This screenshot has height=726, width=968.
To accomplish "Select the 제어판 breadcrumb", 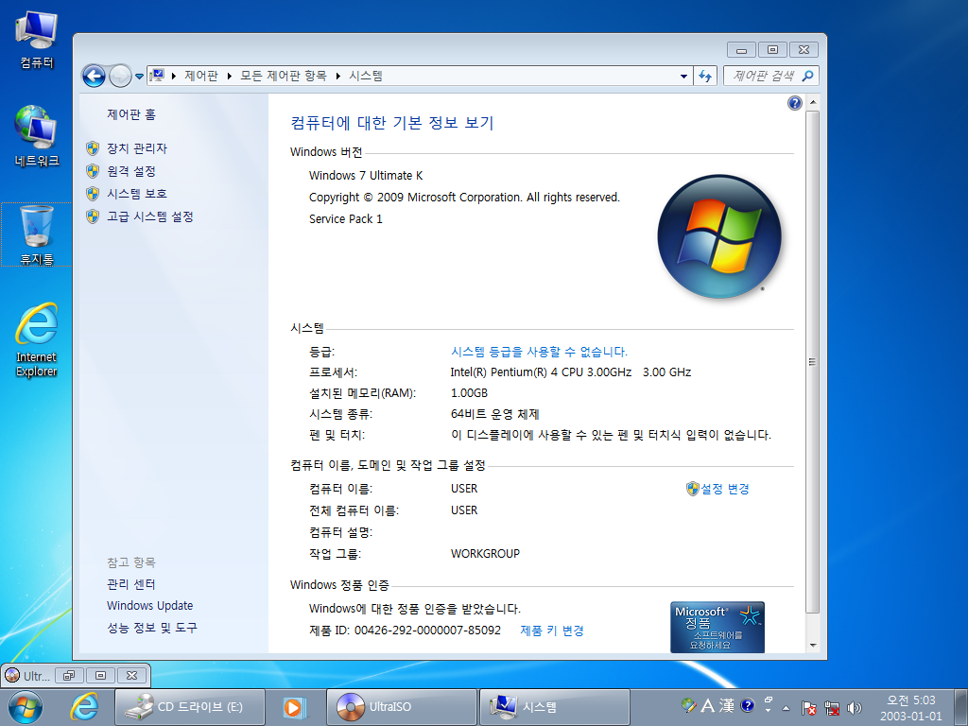I will [201, 76].
